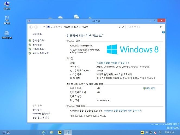This screenshot has height=135, width=180.
Task: Open the Recycle Bin (휴지통) desktop icon
Action: [x=7, y=20]
